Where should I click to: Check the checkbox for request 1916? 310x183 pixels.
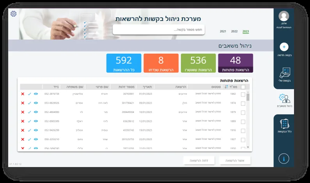click(243, 131)
